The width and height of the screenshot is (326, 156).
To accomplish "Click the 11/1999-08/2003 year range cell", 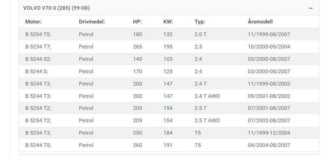I will click(x=269, y=84).
